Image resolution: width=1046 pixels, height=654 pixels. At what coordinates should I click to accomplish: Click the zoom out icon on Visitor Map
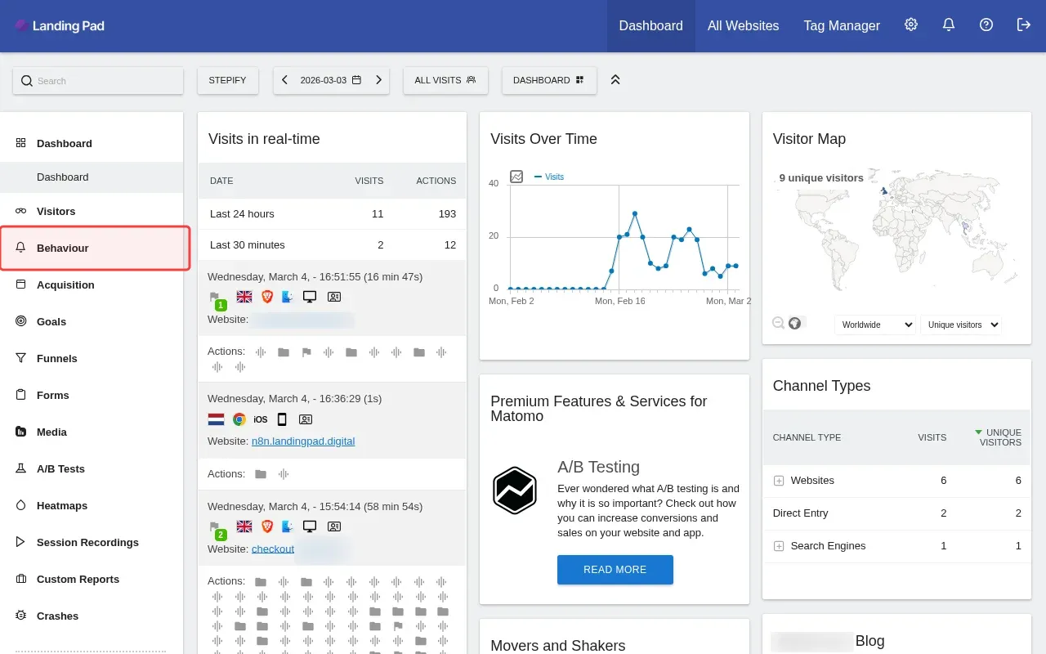click(779, 323)
